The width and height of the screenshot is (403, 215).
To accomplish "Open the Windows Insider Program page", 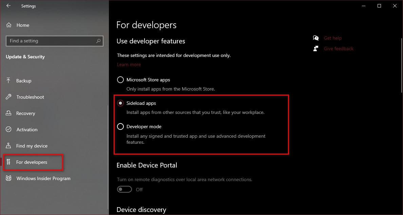I will click(x=43, y=178).
